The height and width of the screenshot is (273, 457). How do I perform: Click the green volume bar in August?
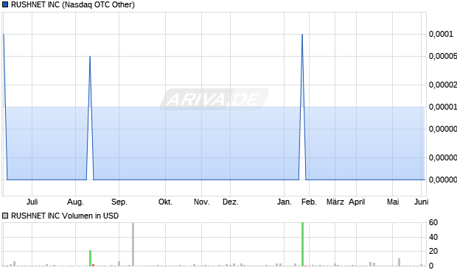pyautogui.click(x=91, y=258)
